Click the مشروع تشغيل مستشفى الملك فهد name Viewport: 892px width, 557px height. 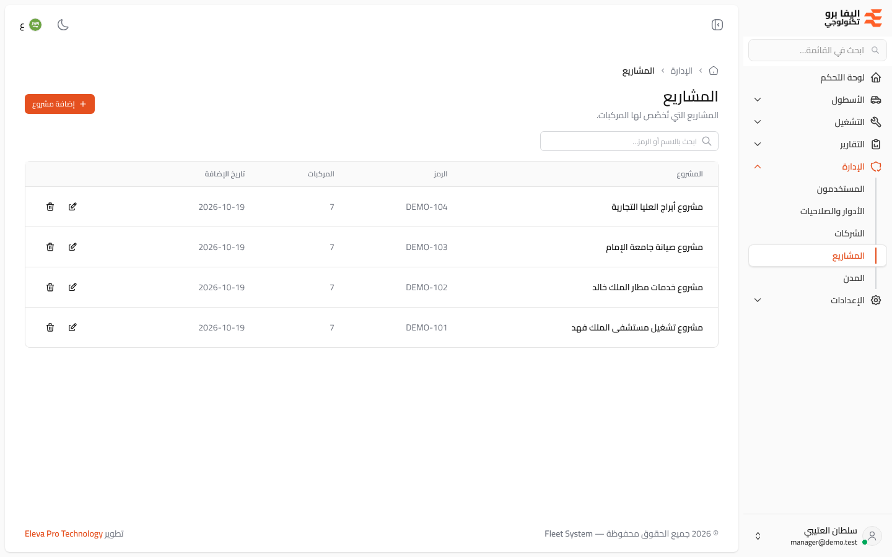click(x=637, y=327)
